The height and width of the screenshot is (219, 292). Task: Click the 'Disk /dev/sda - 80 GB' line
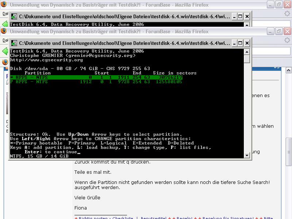coord(80,69)
